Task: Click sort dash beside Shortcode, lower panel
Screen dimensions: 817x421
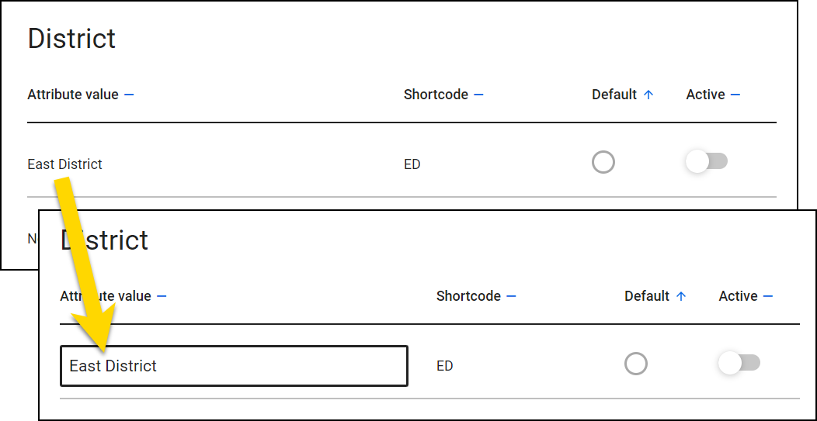Action: point(511,296)
